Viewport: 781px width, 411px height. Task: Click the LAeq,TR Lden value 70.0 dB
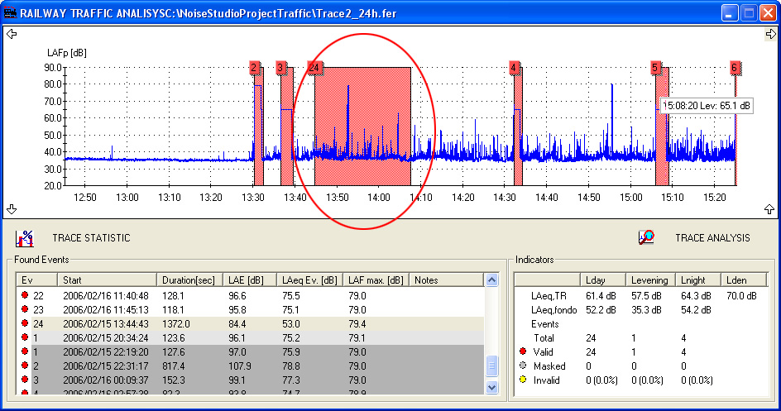point(741,295)
